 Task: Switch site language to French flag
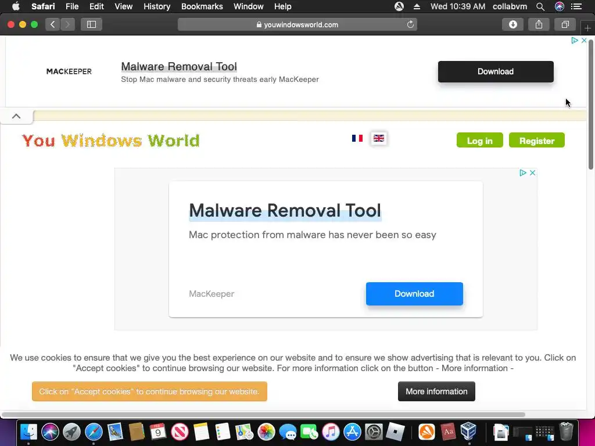(x=357, y=138)
